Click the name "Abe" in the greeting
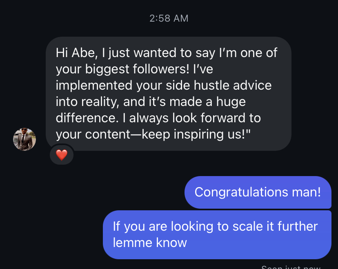Image resolution: width=338 pixels, height=269 pixels. pyautogui.click(x=84, y=53)
